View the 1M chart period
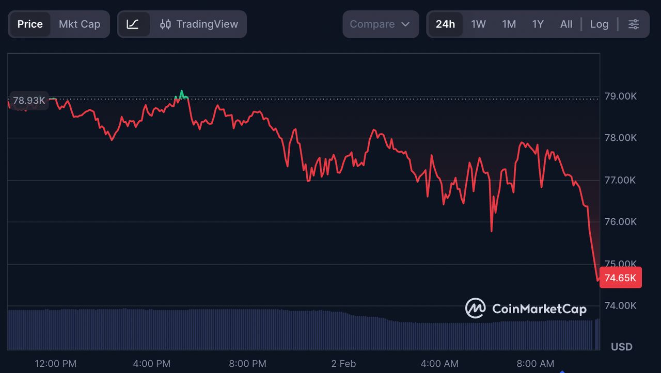Viewport: 661px width, 373px height. pos(509,24)
